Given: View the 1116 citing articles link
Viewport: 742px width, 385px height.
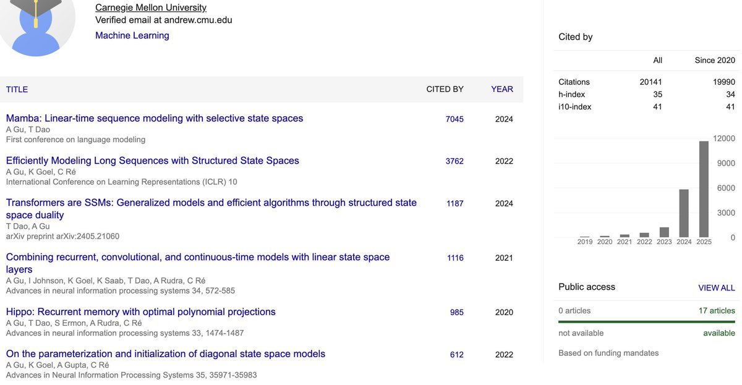Looking at the screenshot, I should 454,258.
